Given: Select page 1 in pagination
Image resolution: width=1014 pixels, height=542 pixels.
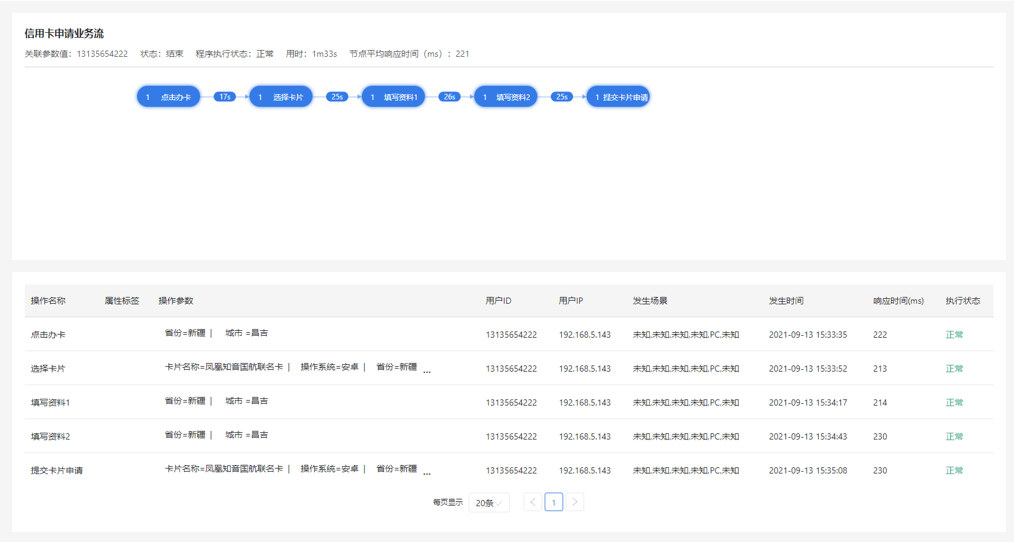Looking at the screenshot, I should (x=554, y=502).
